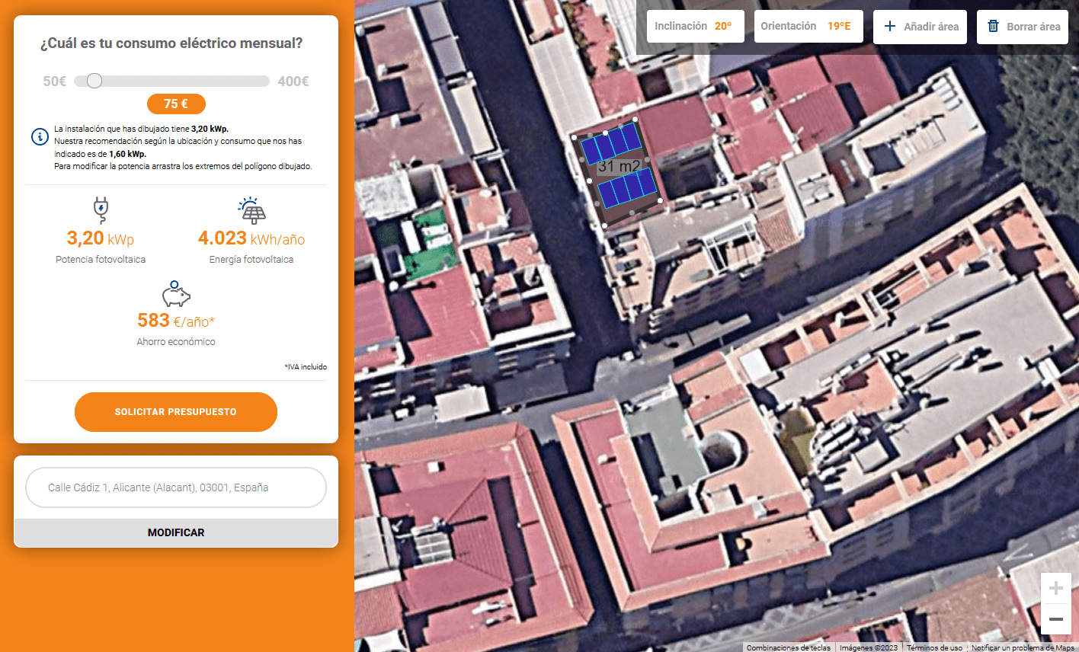Click SOLICITAR PRESUPUESTO button
1079x652 pixels.
click(176, 412)
